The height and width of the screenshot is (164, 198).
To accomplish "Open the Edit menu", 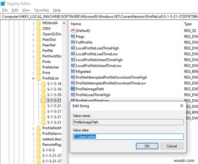I will pos(15,10).
